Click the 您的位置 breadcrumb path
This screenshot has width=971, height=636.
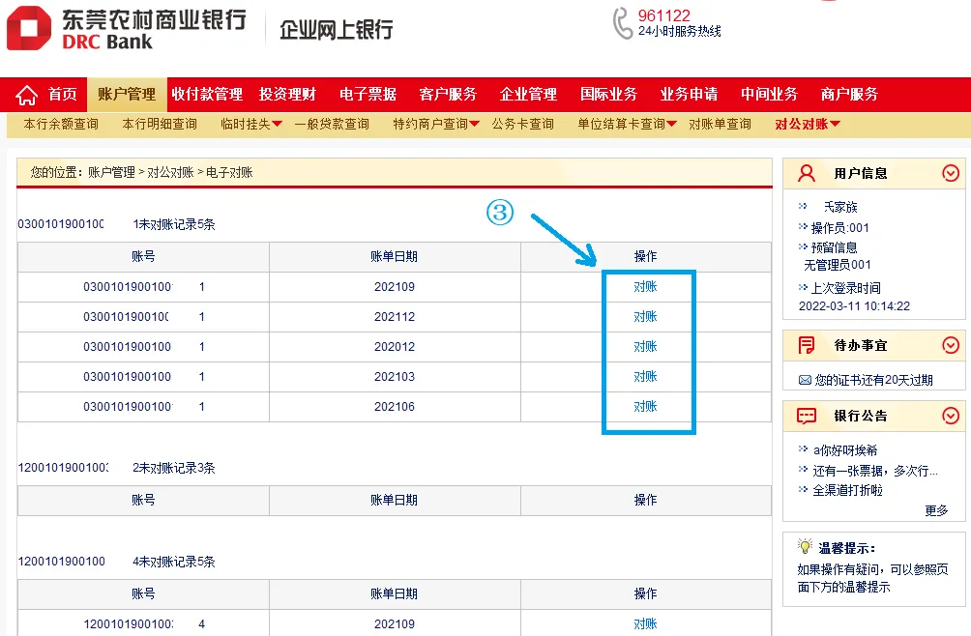pyautogui.click(x=142, y=173)
